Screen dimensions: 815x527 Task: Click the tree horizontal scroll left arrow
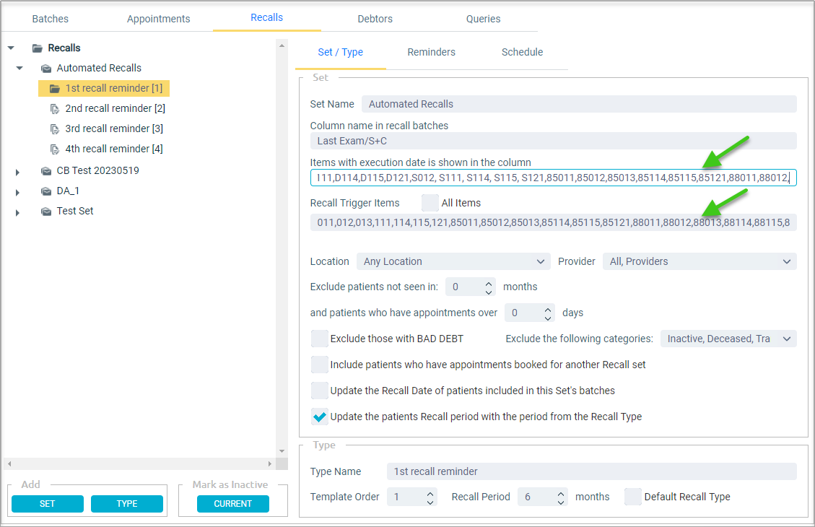click(9, 463)
